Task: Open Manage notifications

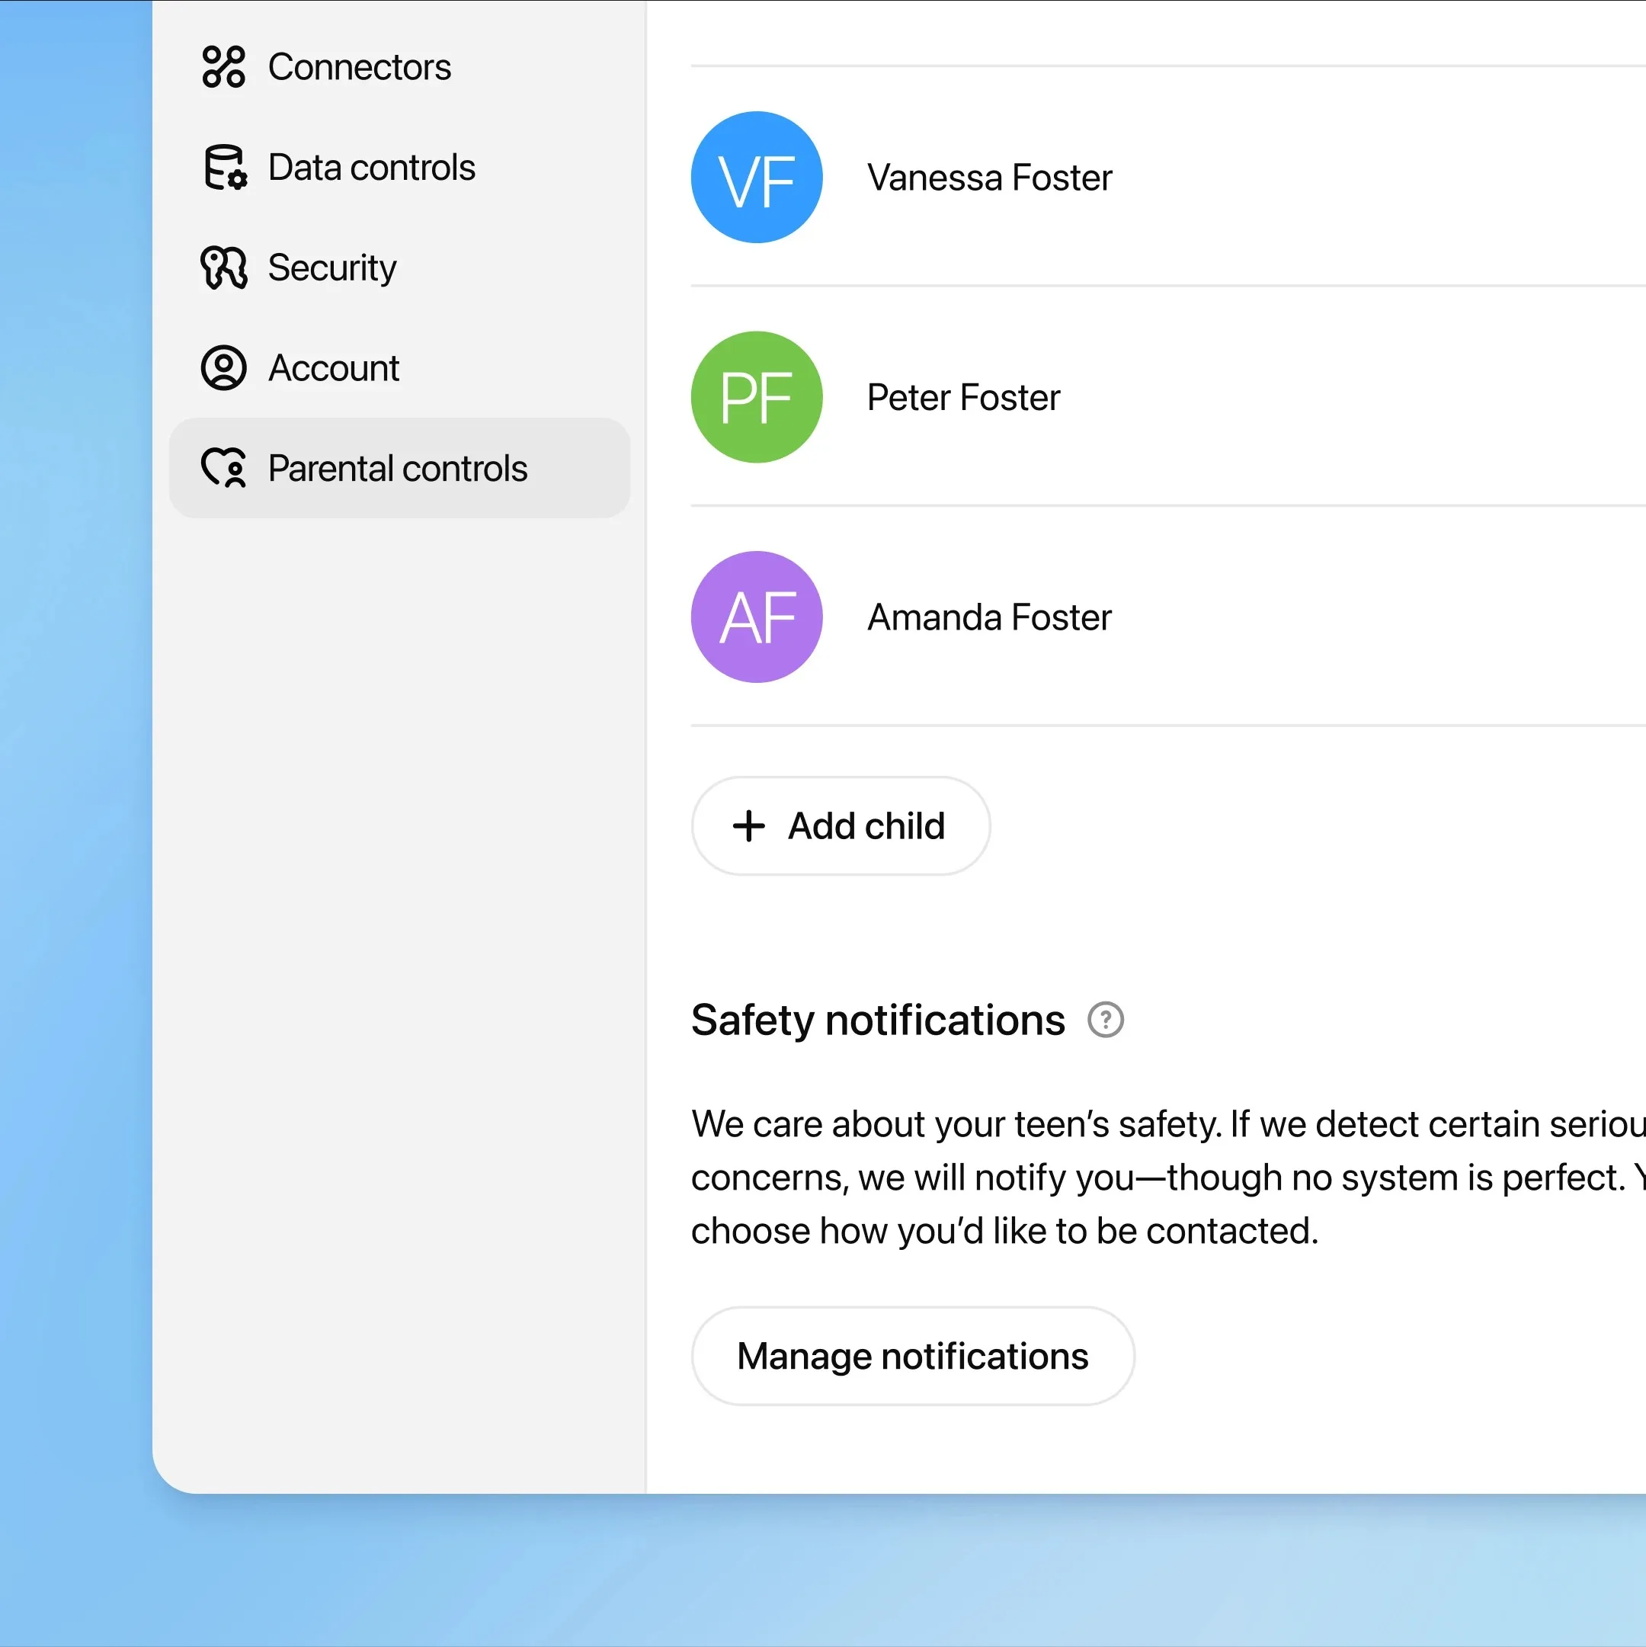Action: (912, 1355)
